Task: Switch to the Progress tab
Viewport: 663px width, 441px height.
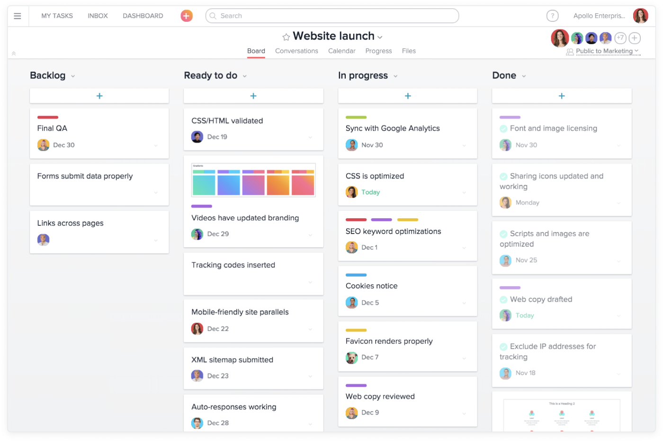Action: 378,51
